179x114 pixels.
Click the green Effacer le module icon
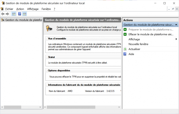coord(125,34)
